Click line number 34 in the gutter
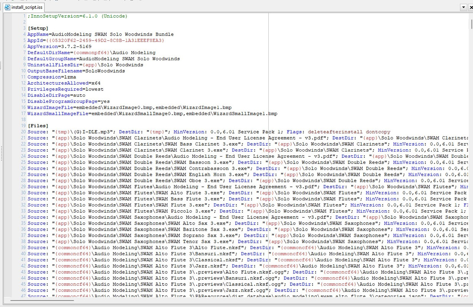Image resolution: width=473 pixels, height=307 pixels. pos(23,218)
